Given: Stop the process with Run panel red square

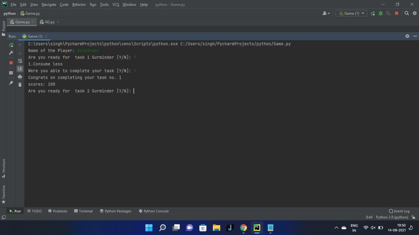Looking at the screenshot, I should click(11, 62).
